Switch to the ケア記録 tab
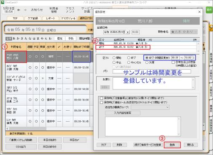The image size is (213, 155). 33,18
